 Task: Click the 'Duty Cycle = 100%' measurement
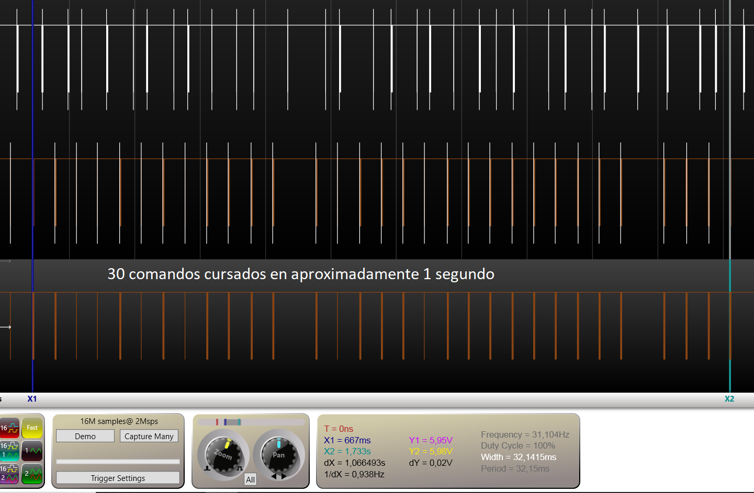pyautogui.click(x=518, y=445)
